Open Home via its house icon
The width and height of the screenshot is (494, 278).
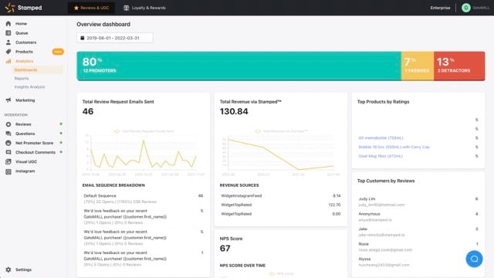pos(8,24)
